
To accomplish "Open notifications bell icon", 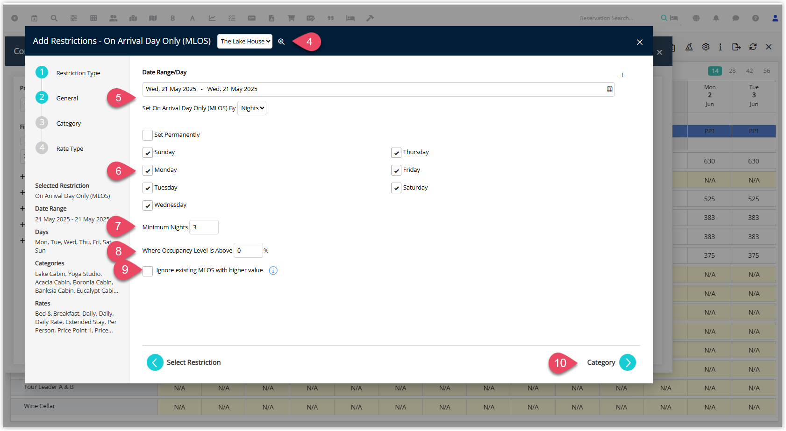I will click(716, 18).
